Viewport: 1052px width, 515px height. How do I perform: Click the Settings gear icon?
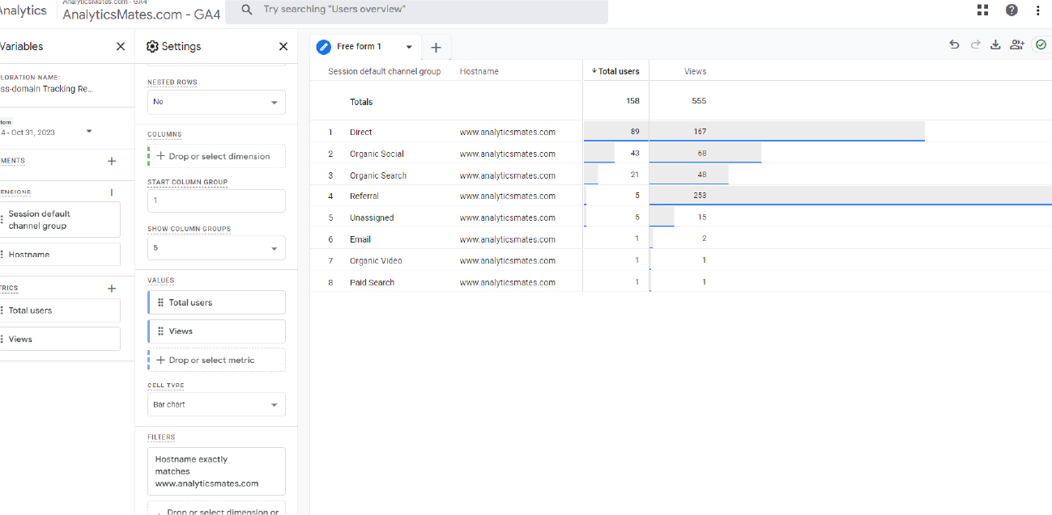(x=152, y=47)
